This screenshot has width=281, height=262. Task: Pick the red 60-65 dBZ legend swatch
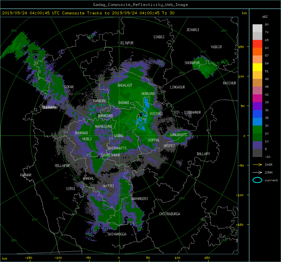tap(257, 44)
